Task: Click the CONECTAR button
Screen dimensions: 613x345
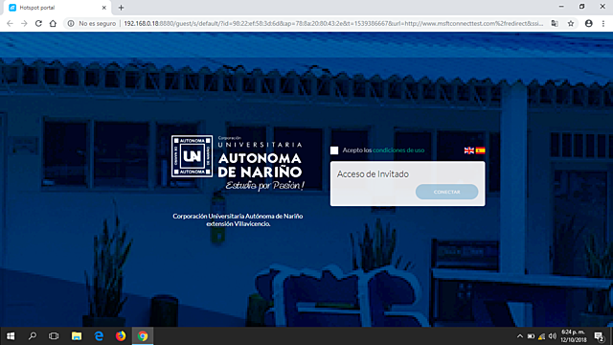Action: pos(446,192)
